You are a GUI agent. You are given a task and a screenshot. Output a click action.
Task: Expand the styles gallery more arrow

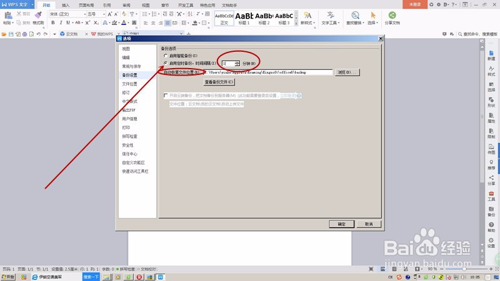pyautogui.click(x=296, y=23)
